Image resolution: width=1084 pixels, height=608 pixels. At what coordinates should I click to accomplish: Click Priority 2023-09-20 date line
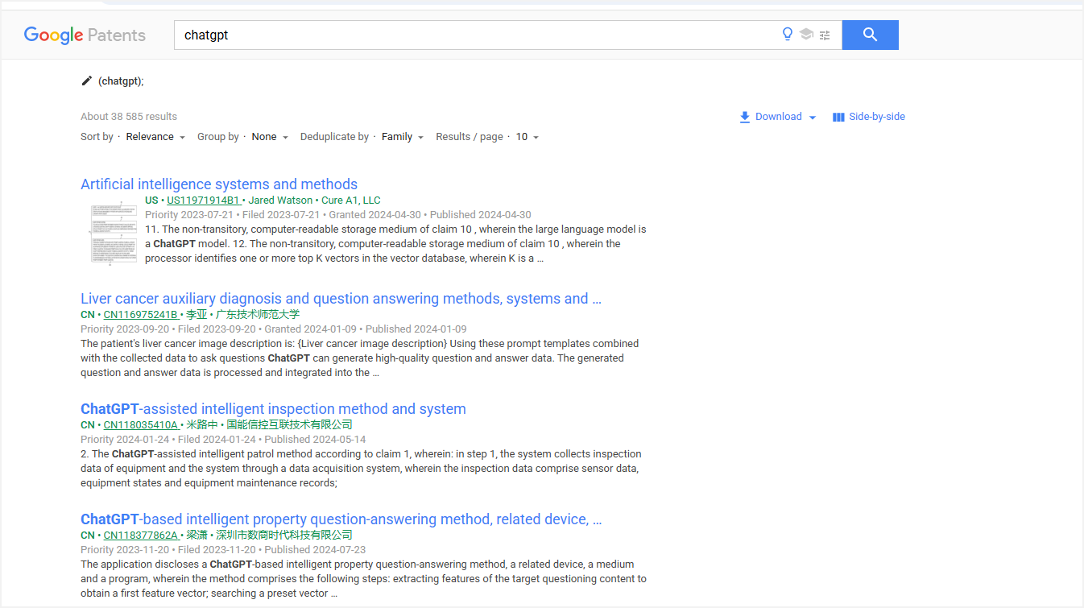[x=274, y=329]
